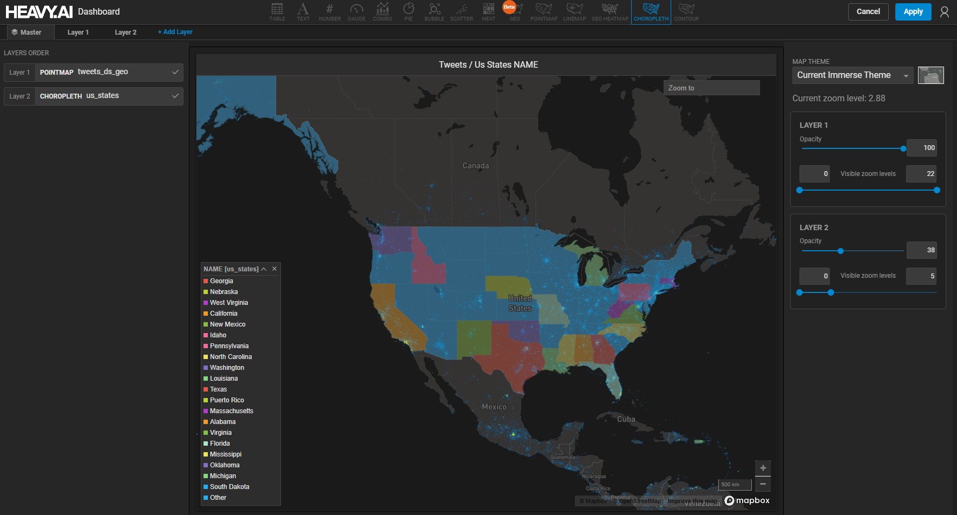Click the + Add Layer link

click(175, 32)
